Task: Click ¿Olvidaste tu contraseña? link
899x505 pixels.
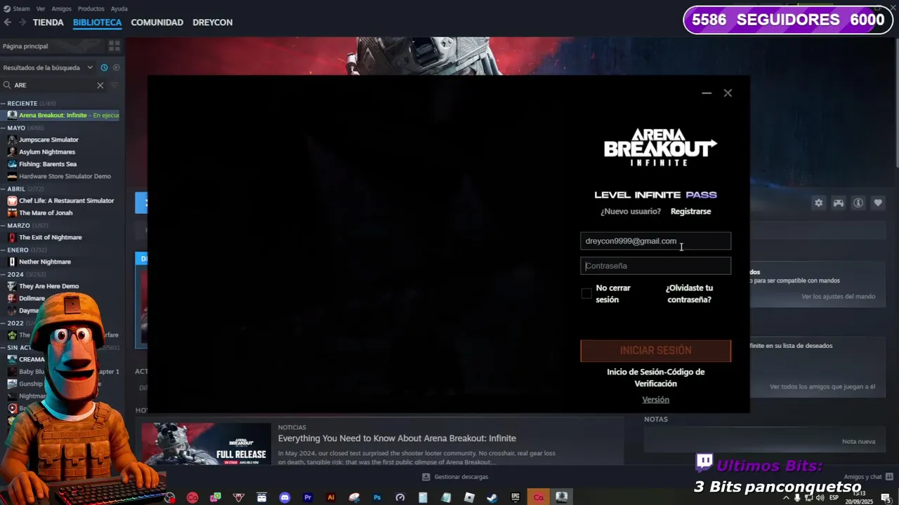Action: [689, 294]
